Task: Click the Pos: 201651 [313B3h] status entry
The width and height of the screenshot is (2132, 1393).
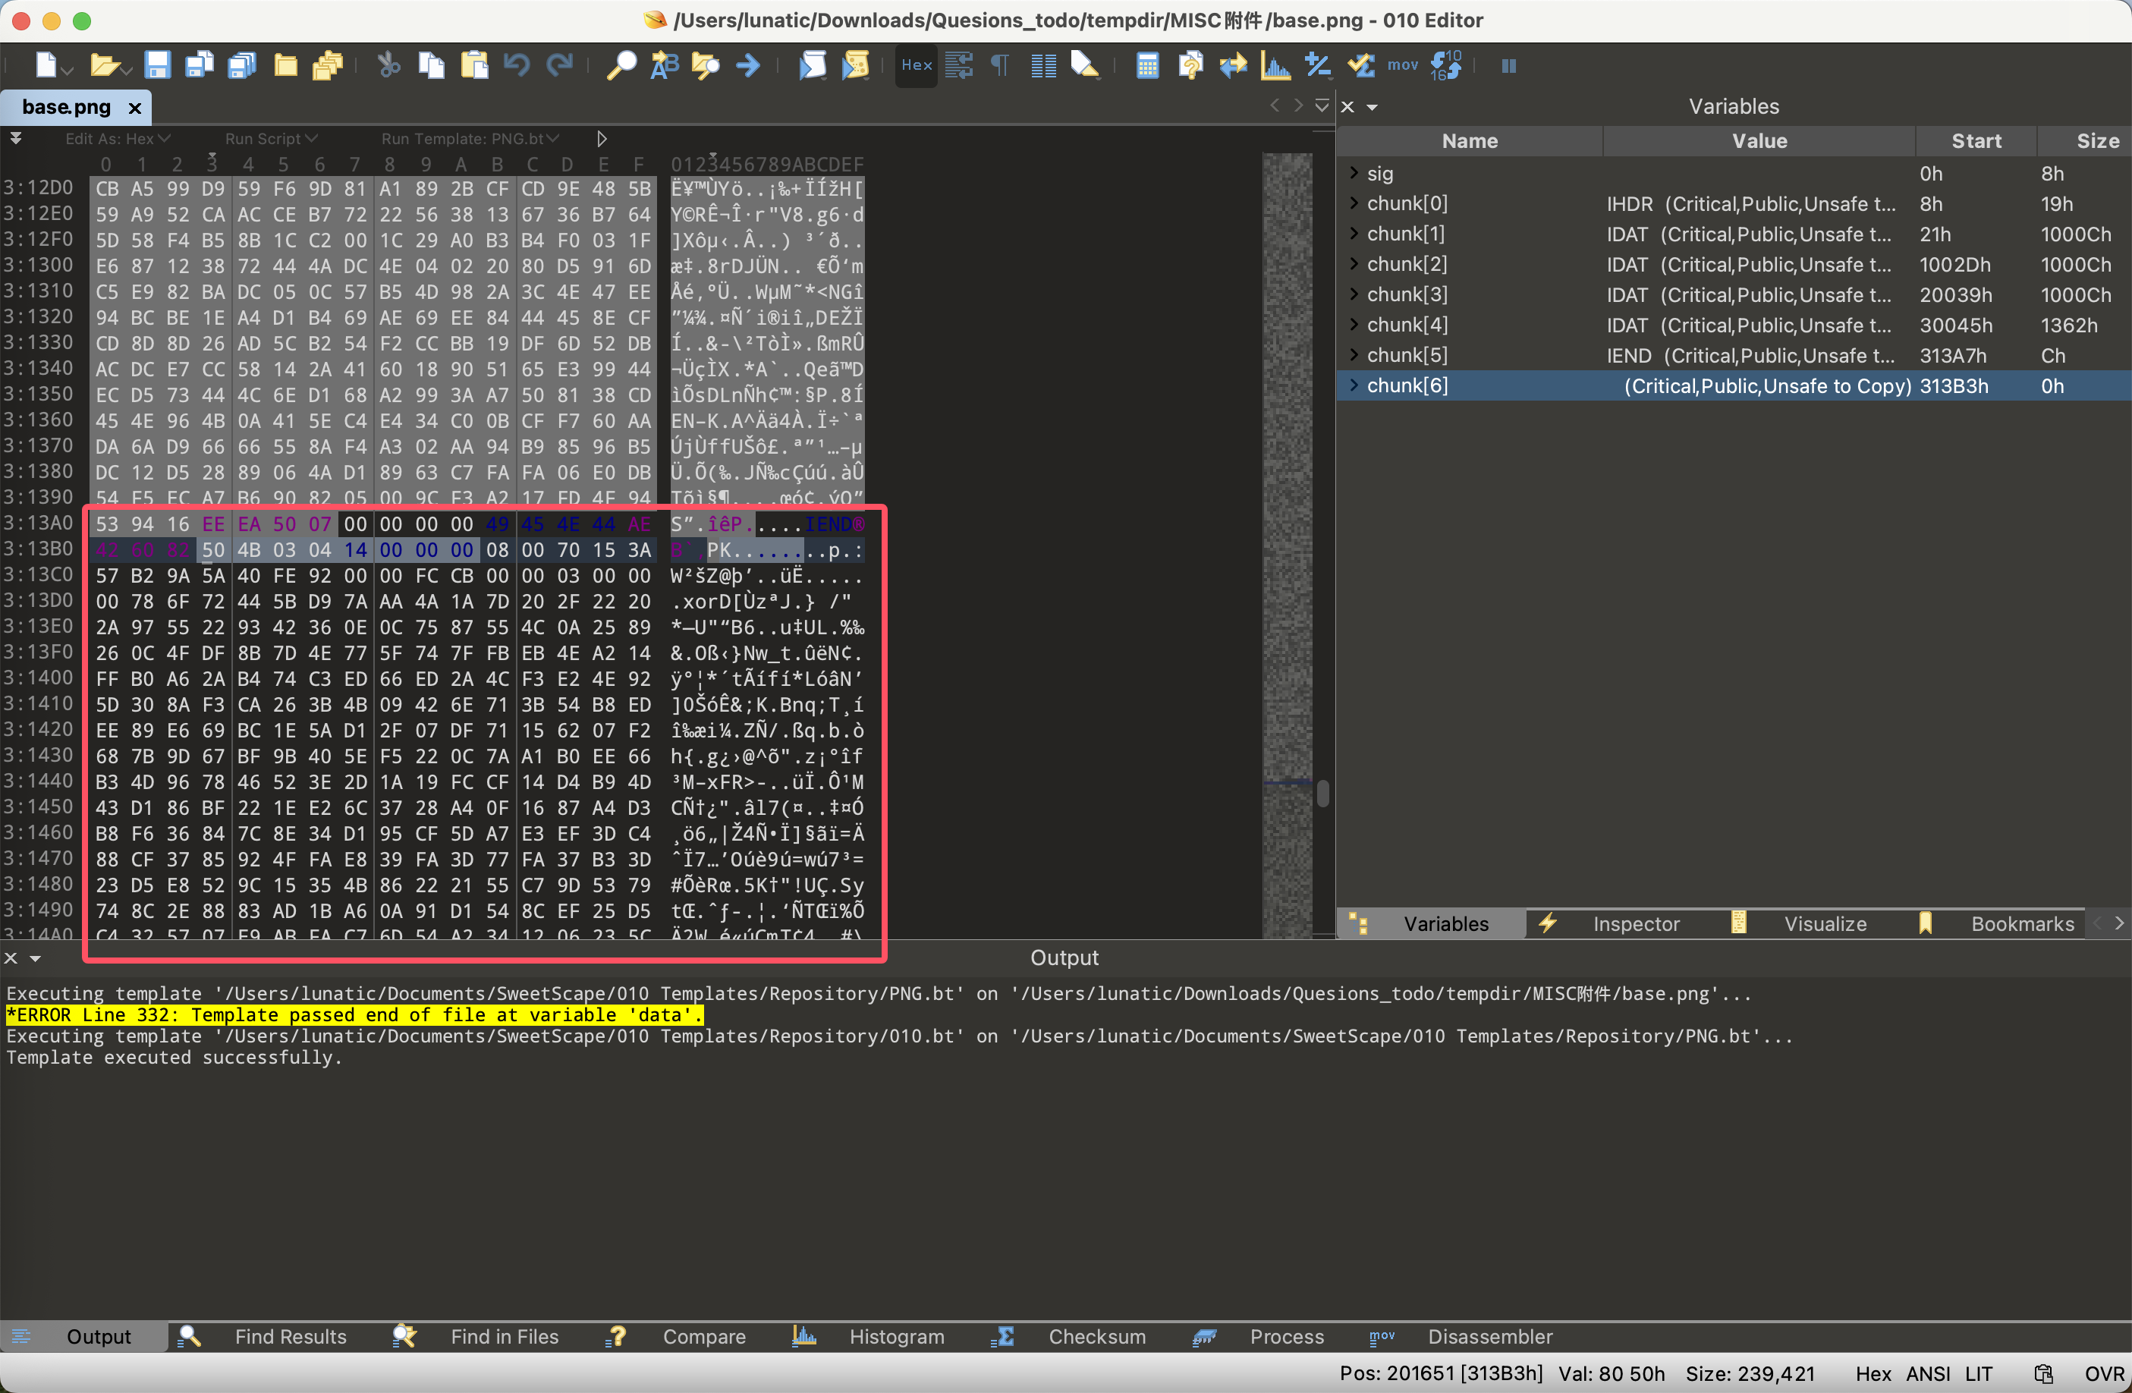Action: click(x=1442, y=1373)
